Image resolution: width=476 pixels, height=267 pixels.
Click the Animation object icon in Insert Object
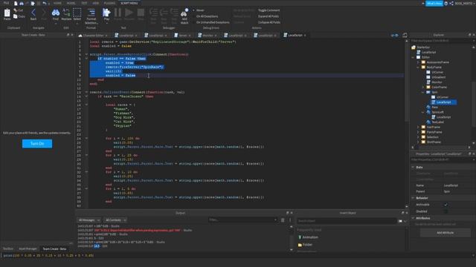[300, 237]
